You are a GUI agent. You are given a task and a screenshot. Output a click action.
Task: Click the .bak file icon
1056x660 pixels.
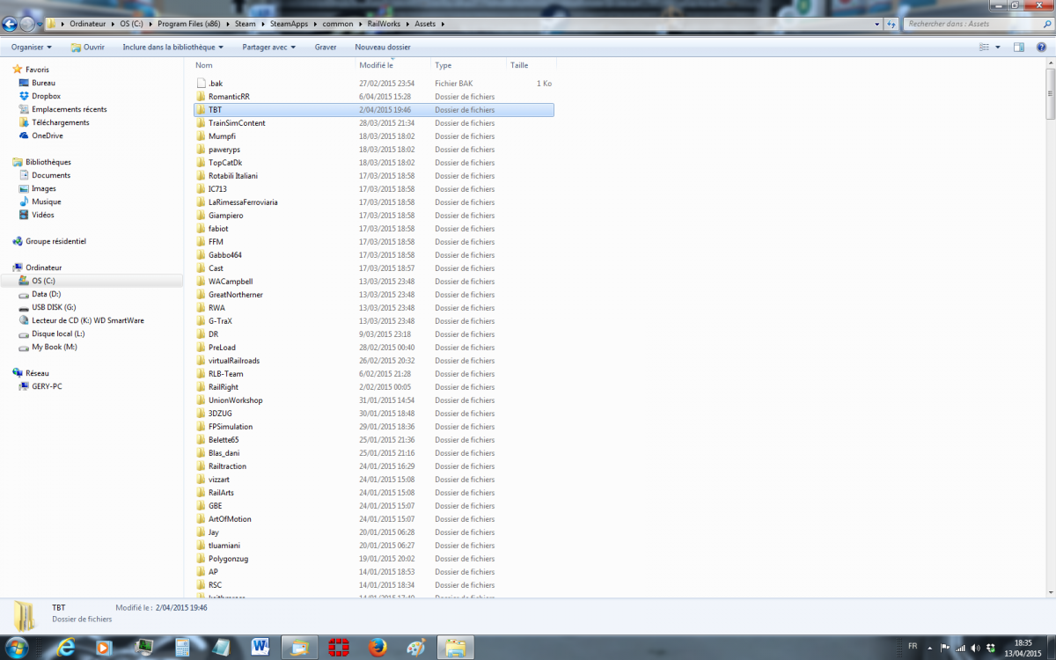tap(201, 84)
